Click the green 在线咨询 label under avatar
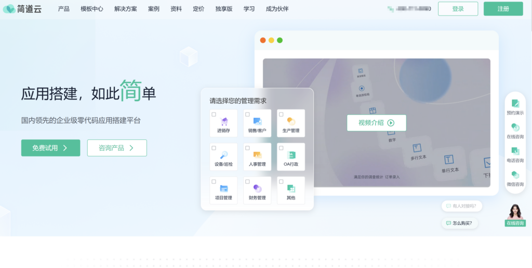This screenshot has width=532, height=268. pos(515,223)
